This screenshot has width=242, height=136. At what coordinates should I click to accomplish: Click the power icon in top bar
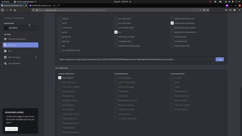(236, 2)
